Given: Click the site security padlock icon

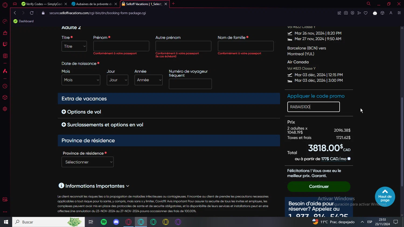Looking at the screenshot, I should [x=43, y=13].
